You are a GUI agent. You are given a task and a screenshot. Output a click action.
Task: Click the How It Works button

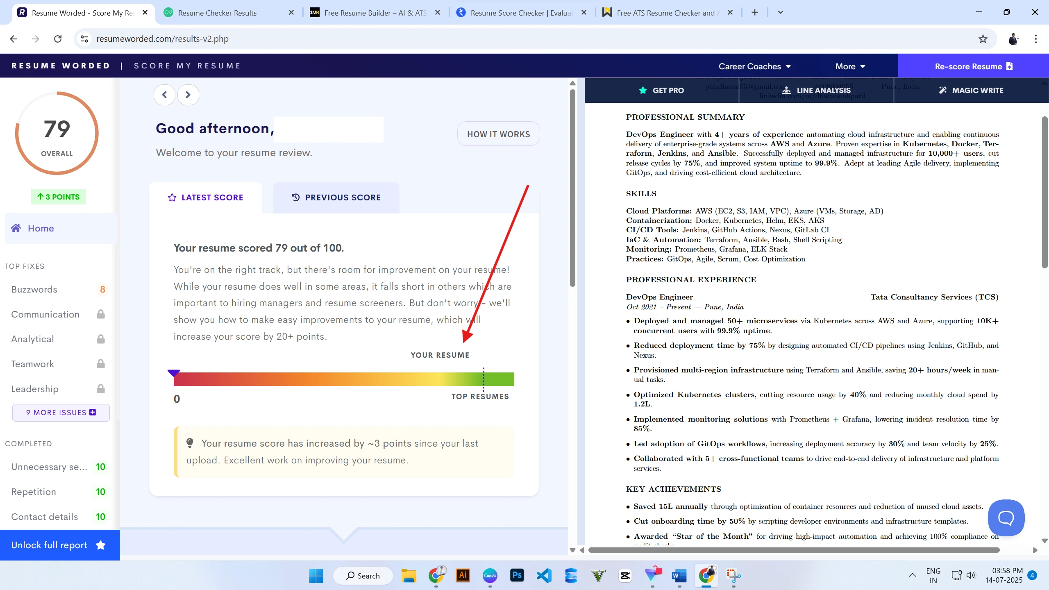tap(498, 134)
